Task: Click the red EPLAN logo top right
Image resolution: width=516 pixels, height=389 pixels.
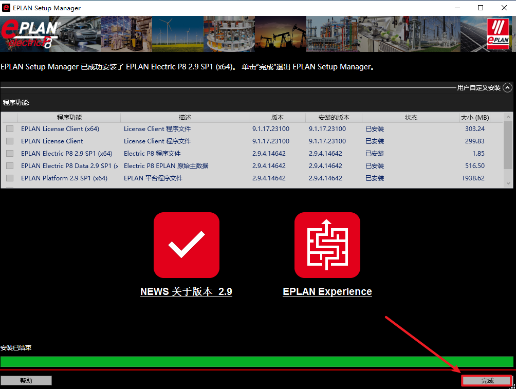Action: [498, 33]
